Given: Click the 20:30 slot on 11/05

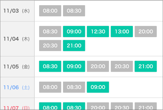Looking at the screenshot, I should point(122,66).
